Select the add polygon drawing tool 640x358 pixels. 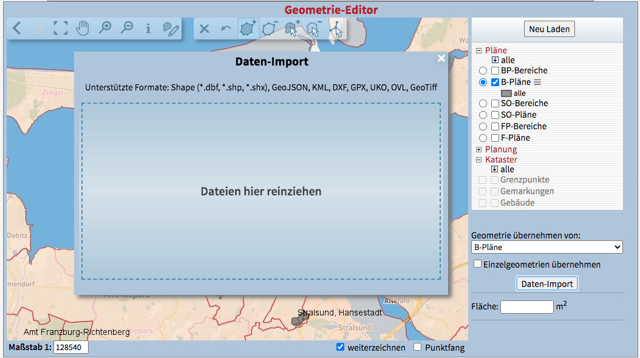point(248,29)
